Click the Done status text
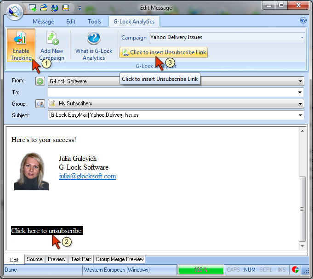The image size is (313, 279). [x=11, y=270]
